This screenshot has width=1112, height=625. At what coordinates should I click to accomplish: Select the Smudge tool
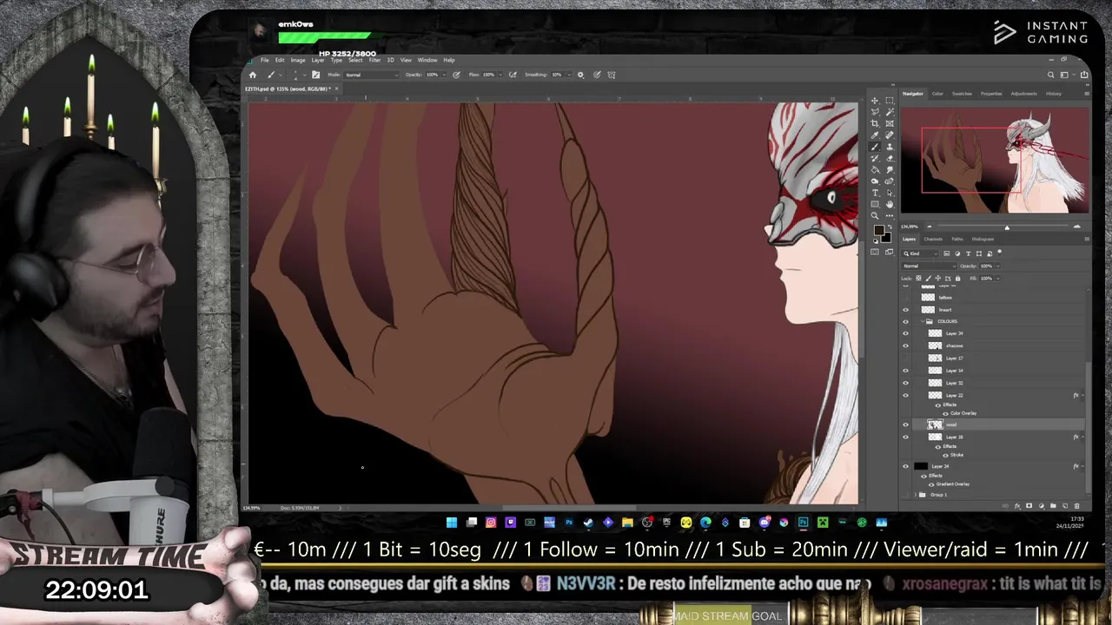point(889,169)
